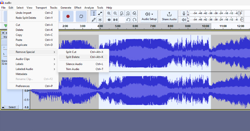The height and width of the screenshot is (131, 250).
Task: Click the Undo arrow icon
Action: [128, 20]
